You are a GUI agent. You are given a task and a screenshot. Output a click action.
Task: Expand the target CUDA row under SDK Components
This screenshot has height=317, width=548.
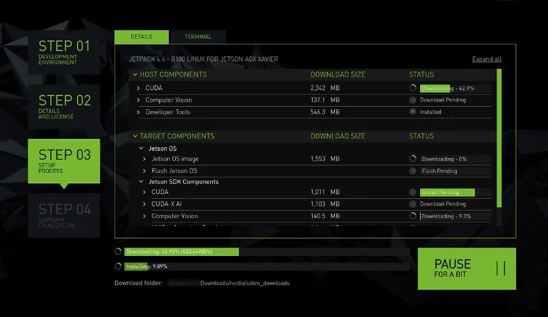(144, 192)
